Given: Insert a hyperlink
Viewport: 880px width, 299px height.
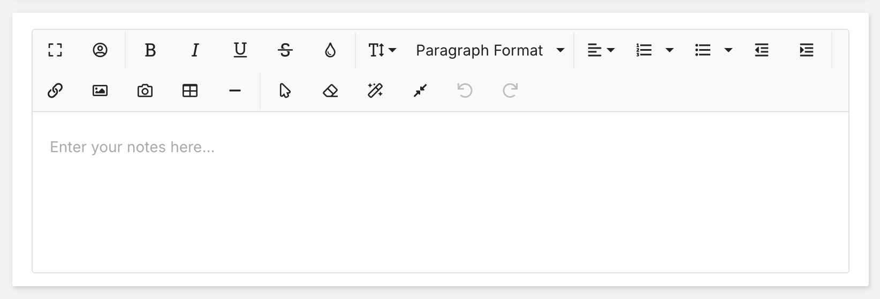Looking at the screenshot, I should (55, 91).
